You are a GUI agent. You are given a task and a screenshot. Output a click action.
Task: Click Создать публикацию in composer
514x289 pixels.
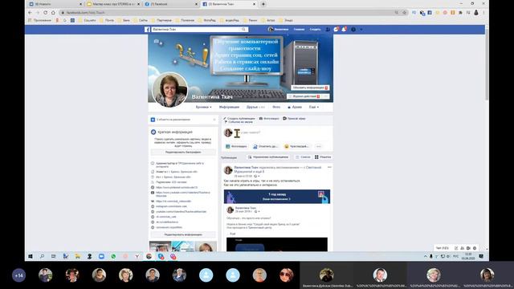[x=239, y=118]
